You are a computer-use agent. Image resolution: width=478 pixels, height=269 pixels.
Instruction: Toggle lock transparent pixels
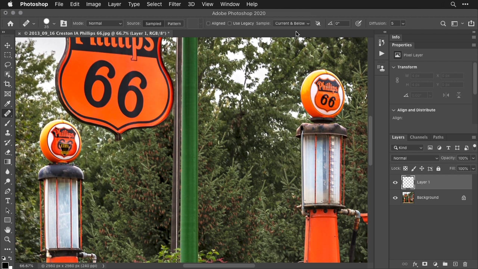(x=405, y=168)
